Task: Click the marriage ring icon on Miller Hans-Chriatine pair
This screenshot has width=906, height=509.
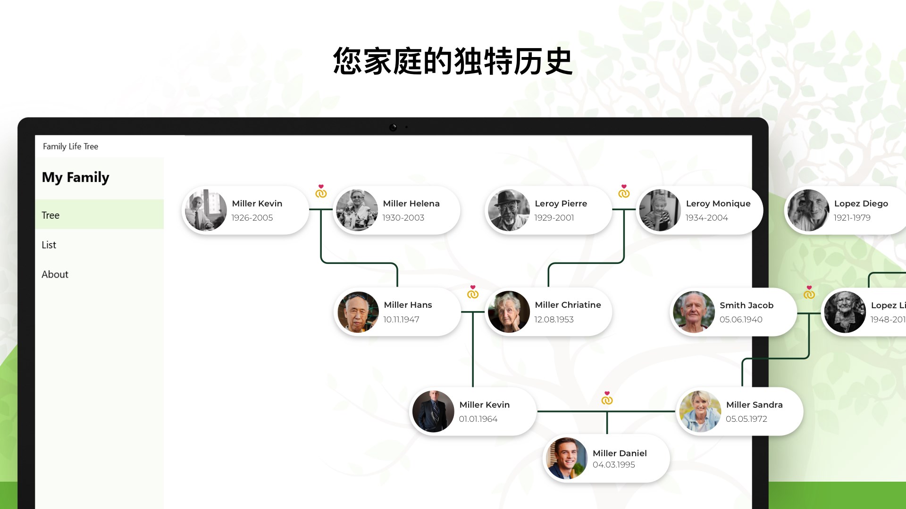Action: click(x=473, y=292)
